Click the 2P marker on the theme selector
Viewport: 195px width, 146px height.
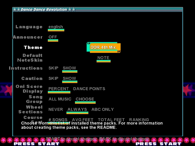(119, 51)
